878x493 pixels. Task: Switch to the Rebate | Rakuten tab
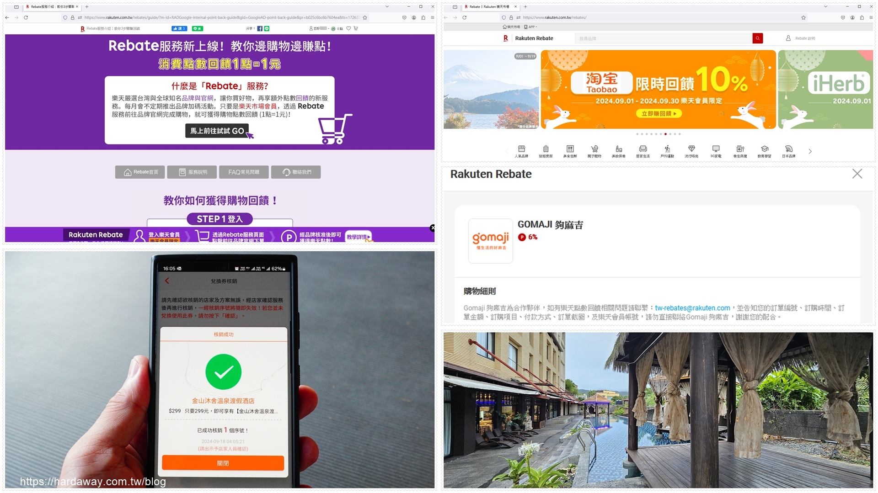pyautogui.click(x=491, y=6)
